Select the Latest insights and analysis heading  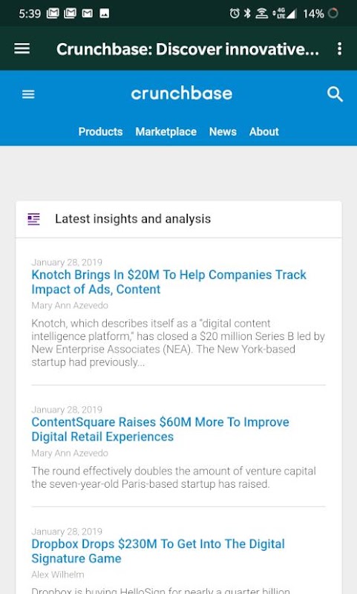[x=133, y=219]
